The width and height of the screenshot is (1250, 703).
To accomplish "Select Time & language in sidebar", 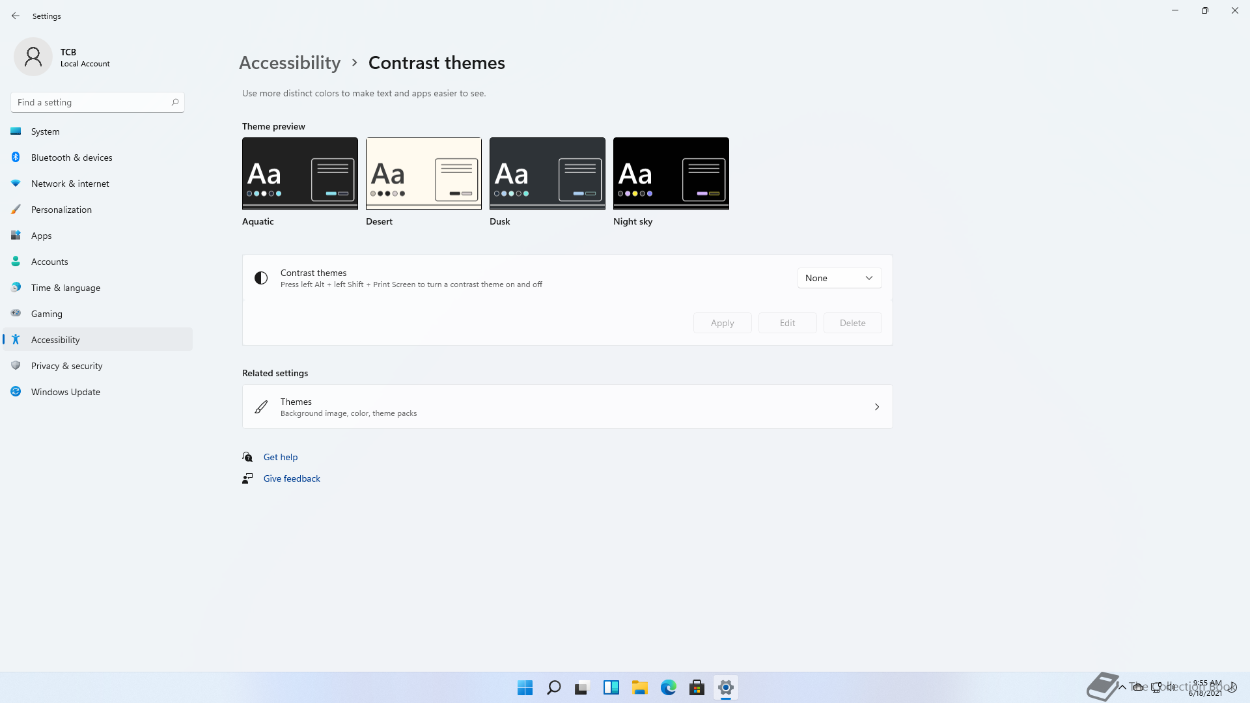I will pos(98,288).
